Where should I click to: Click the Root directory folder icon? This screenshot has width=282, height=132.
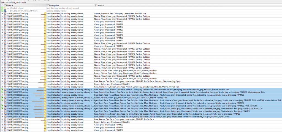5,8
